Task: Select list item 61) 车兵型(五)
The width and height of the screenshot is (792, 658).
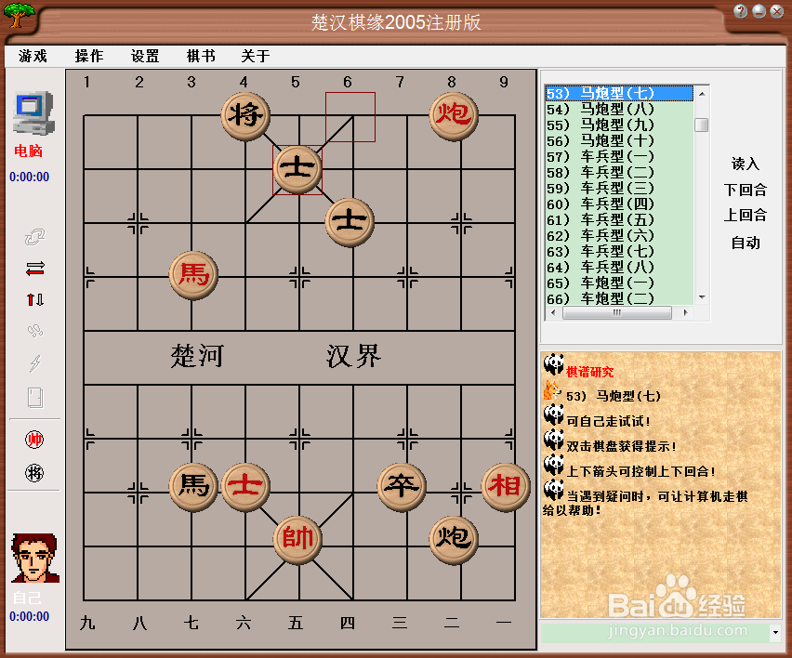Action: tap(619, 219)
